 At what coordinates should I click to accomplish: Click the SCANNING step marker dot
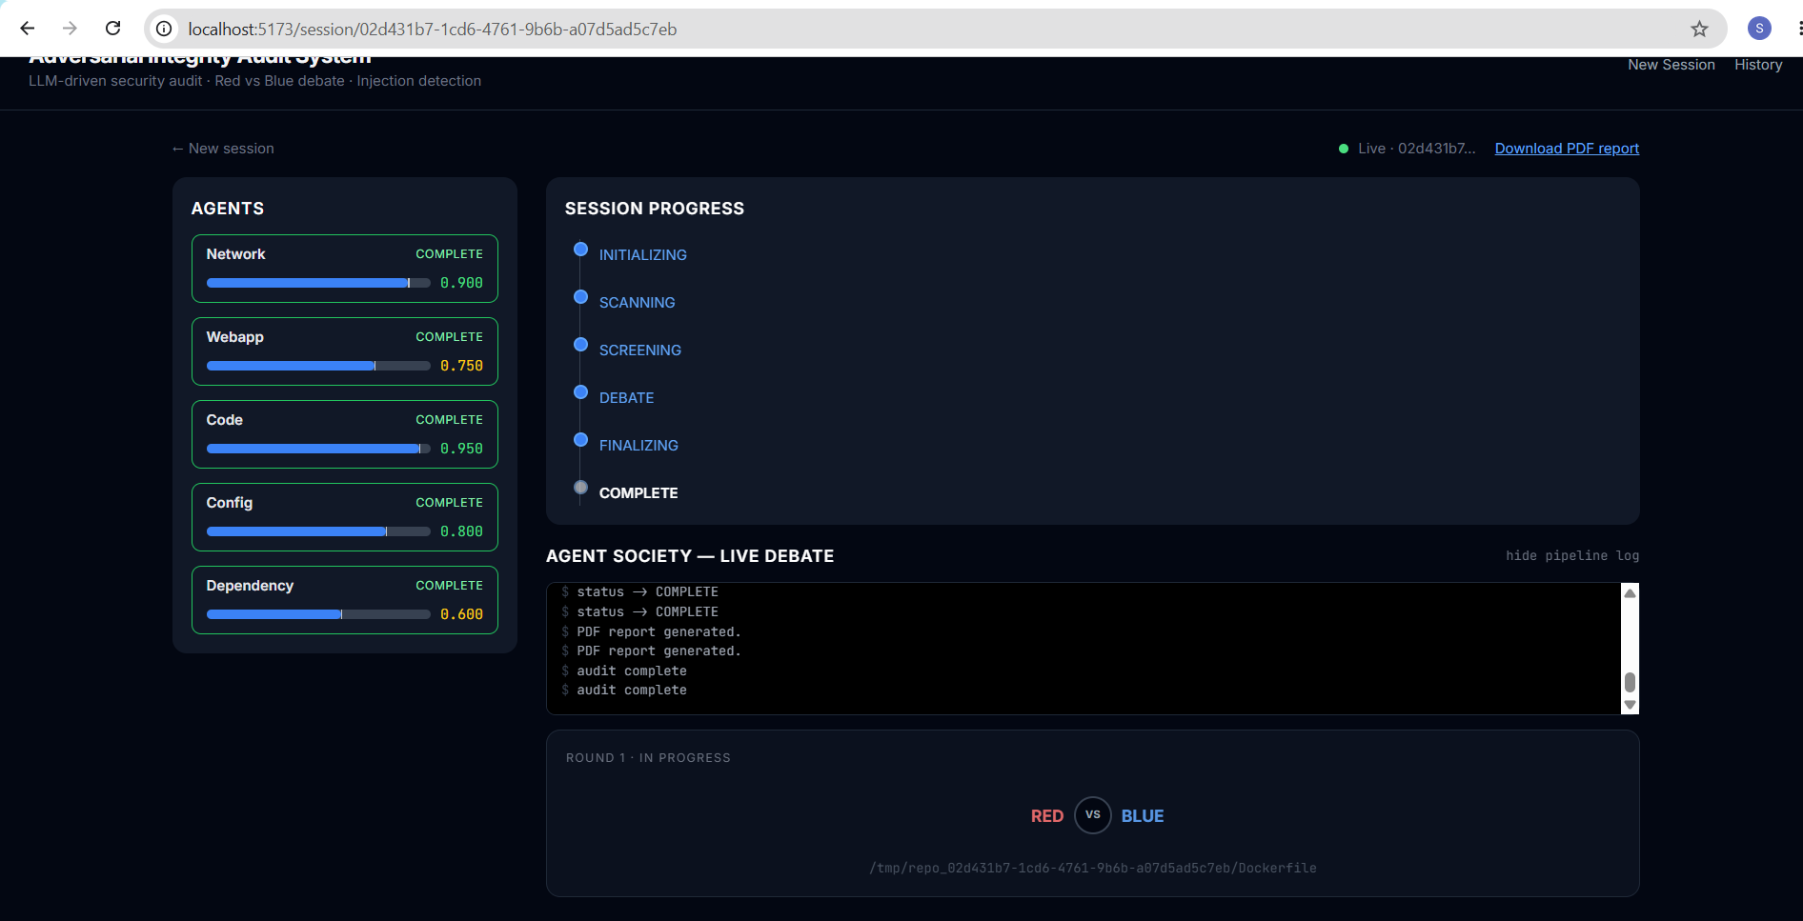(580, 297)
